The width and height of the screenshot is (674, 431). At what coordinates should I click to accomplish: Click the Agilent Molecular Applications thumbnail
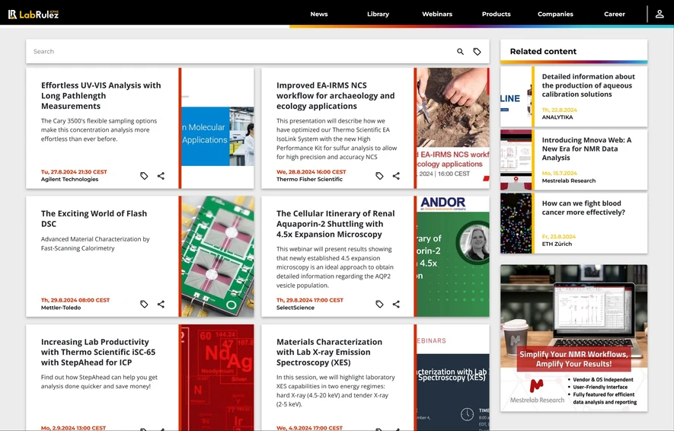pos(218,128)
